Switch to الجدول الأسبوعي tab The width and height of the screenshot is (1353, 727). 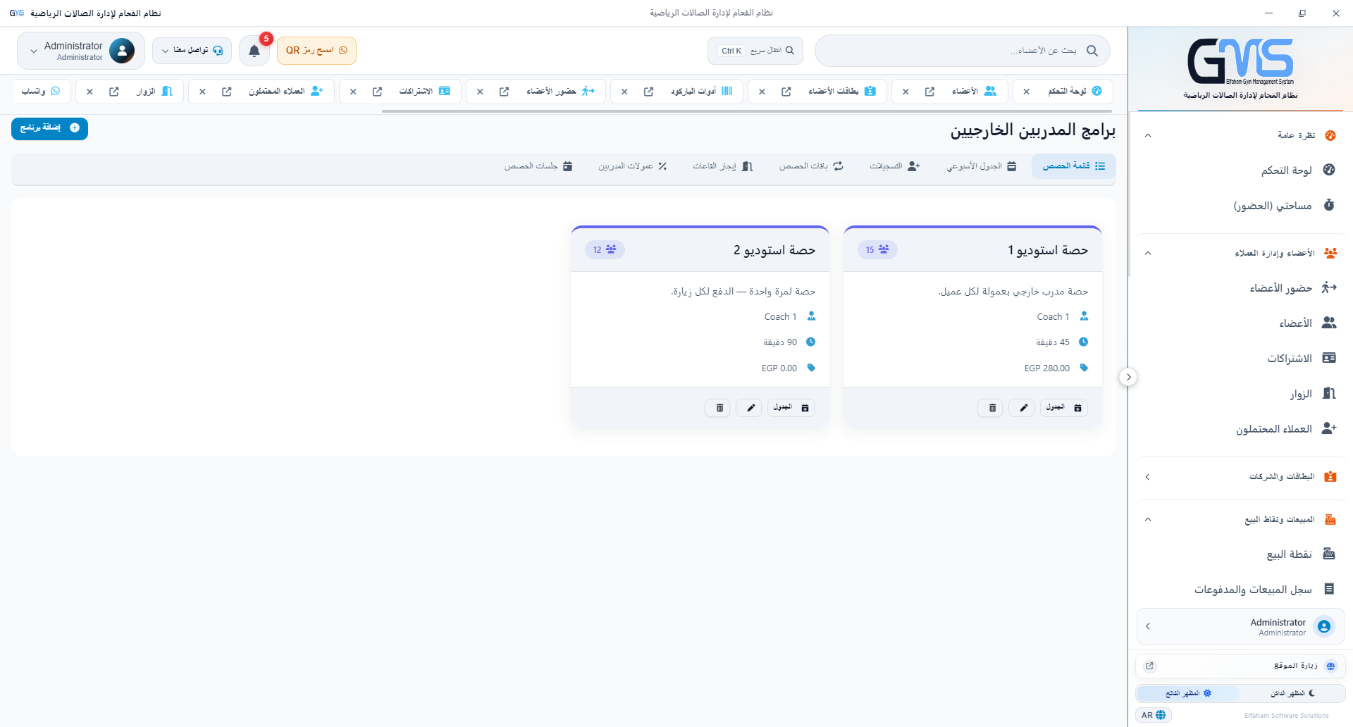click(981, 166)
